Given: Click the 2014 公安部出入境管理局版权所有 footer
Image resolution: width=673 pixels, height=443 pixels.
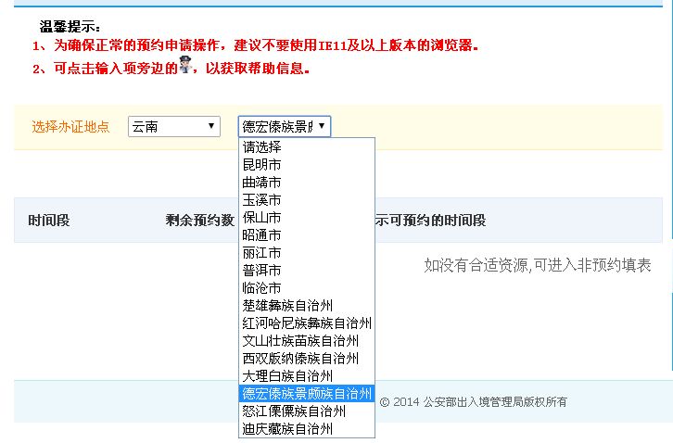Looking at the screenshot, I should click(474, 402).
